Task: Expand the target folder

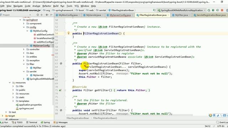Action: 2,116
